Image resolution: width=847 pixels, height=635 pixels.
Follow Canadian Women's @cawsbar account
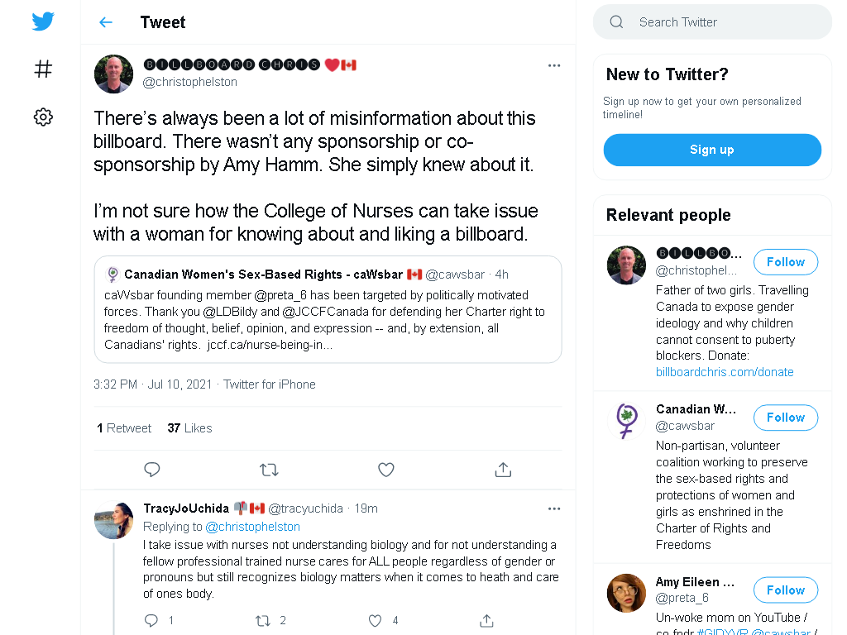tap(786, 418)
